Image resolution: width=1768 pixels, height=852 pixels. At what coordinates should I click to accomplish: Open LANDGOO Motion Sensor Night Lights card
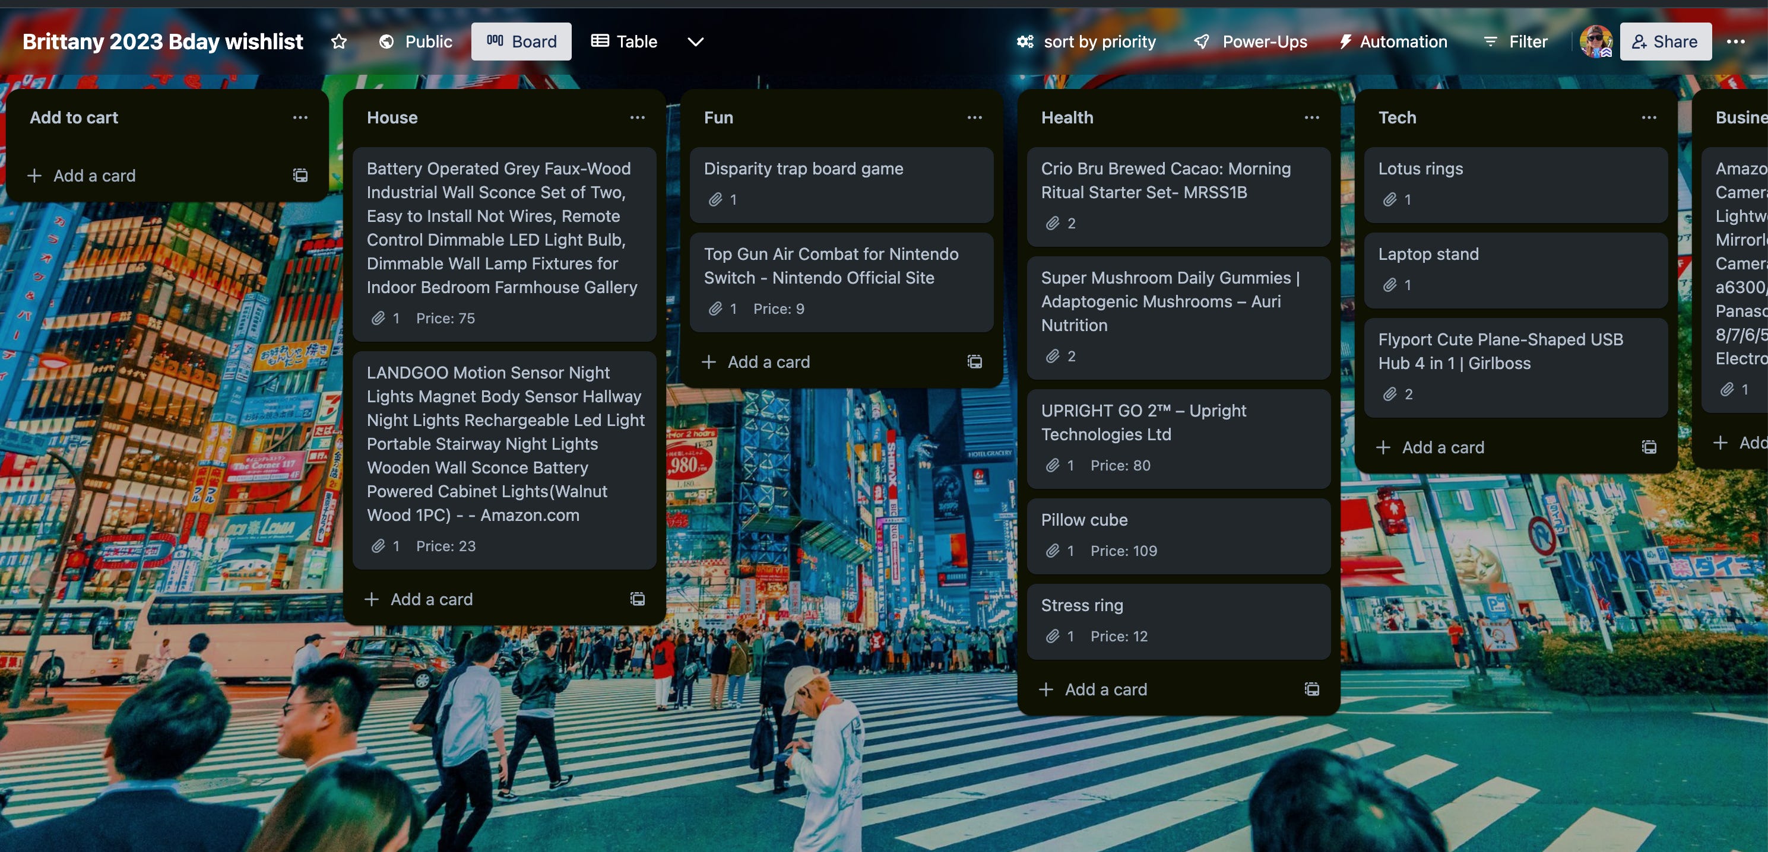505,460
